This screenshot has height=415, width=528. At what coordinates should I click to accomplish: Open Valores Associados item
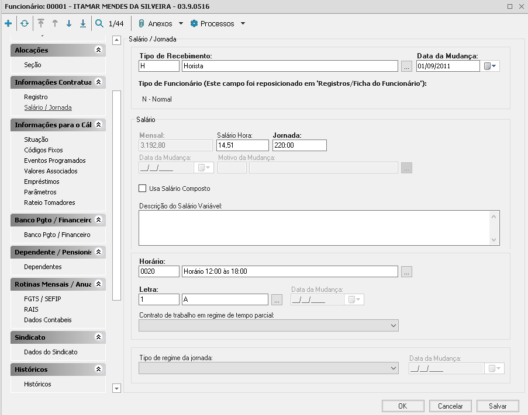click(51, 171)
